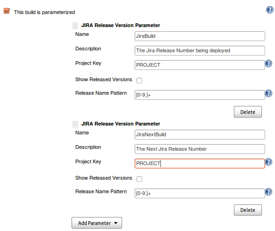Image resolution: width=275 pixels, height=231 pixels.
Task: Focus the JiraNextBuild name field
Action: coord(200,134)
